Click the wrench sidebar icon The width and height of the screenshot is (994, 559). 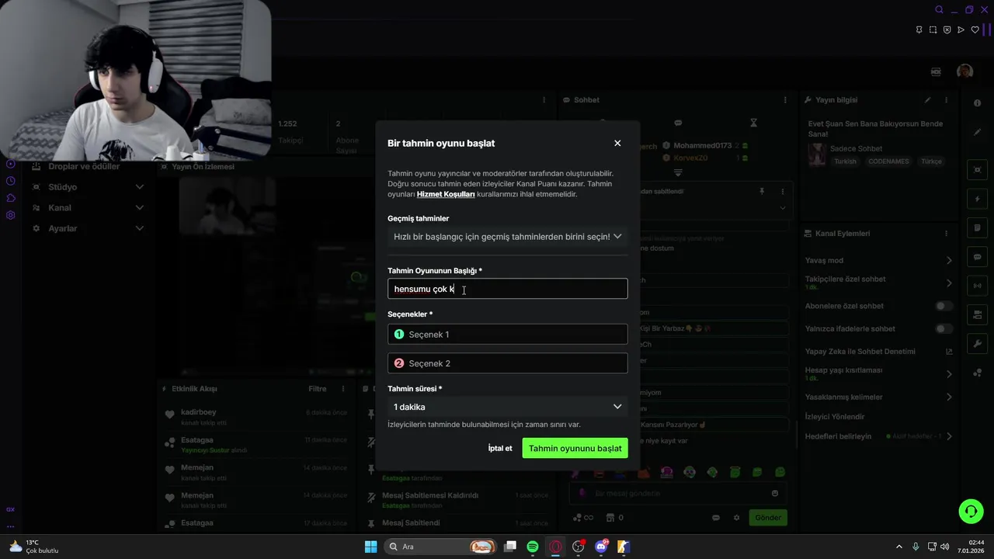pyautogui.click(x=977, y=343)
